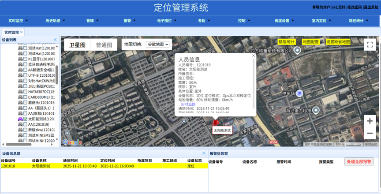Viewport: 381px width, 194px height.
Task: Check the CARD800MLF device checkbox
Action: (26, 97)
